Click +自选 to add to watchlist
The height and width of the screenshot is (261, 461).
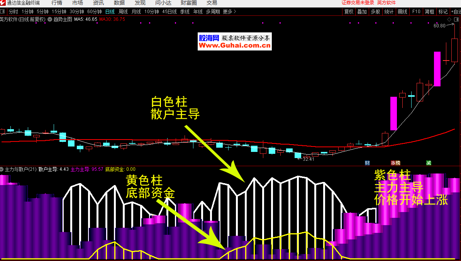456,12
